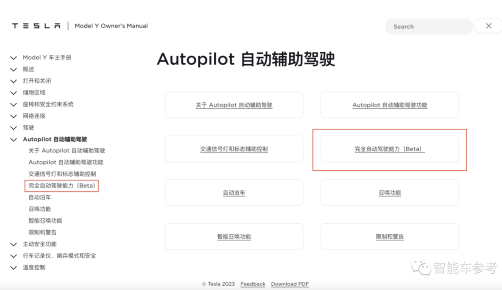Open 自动泊车 sidebar sub-item

[x=40, y=197]
